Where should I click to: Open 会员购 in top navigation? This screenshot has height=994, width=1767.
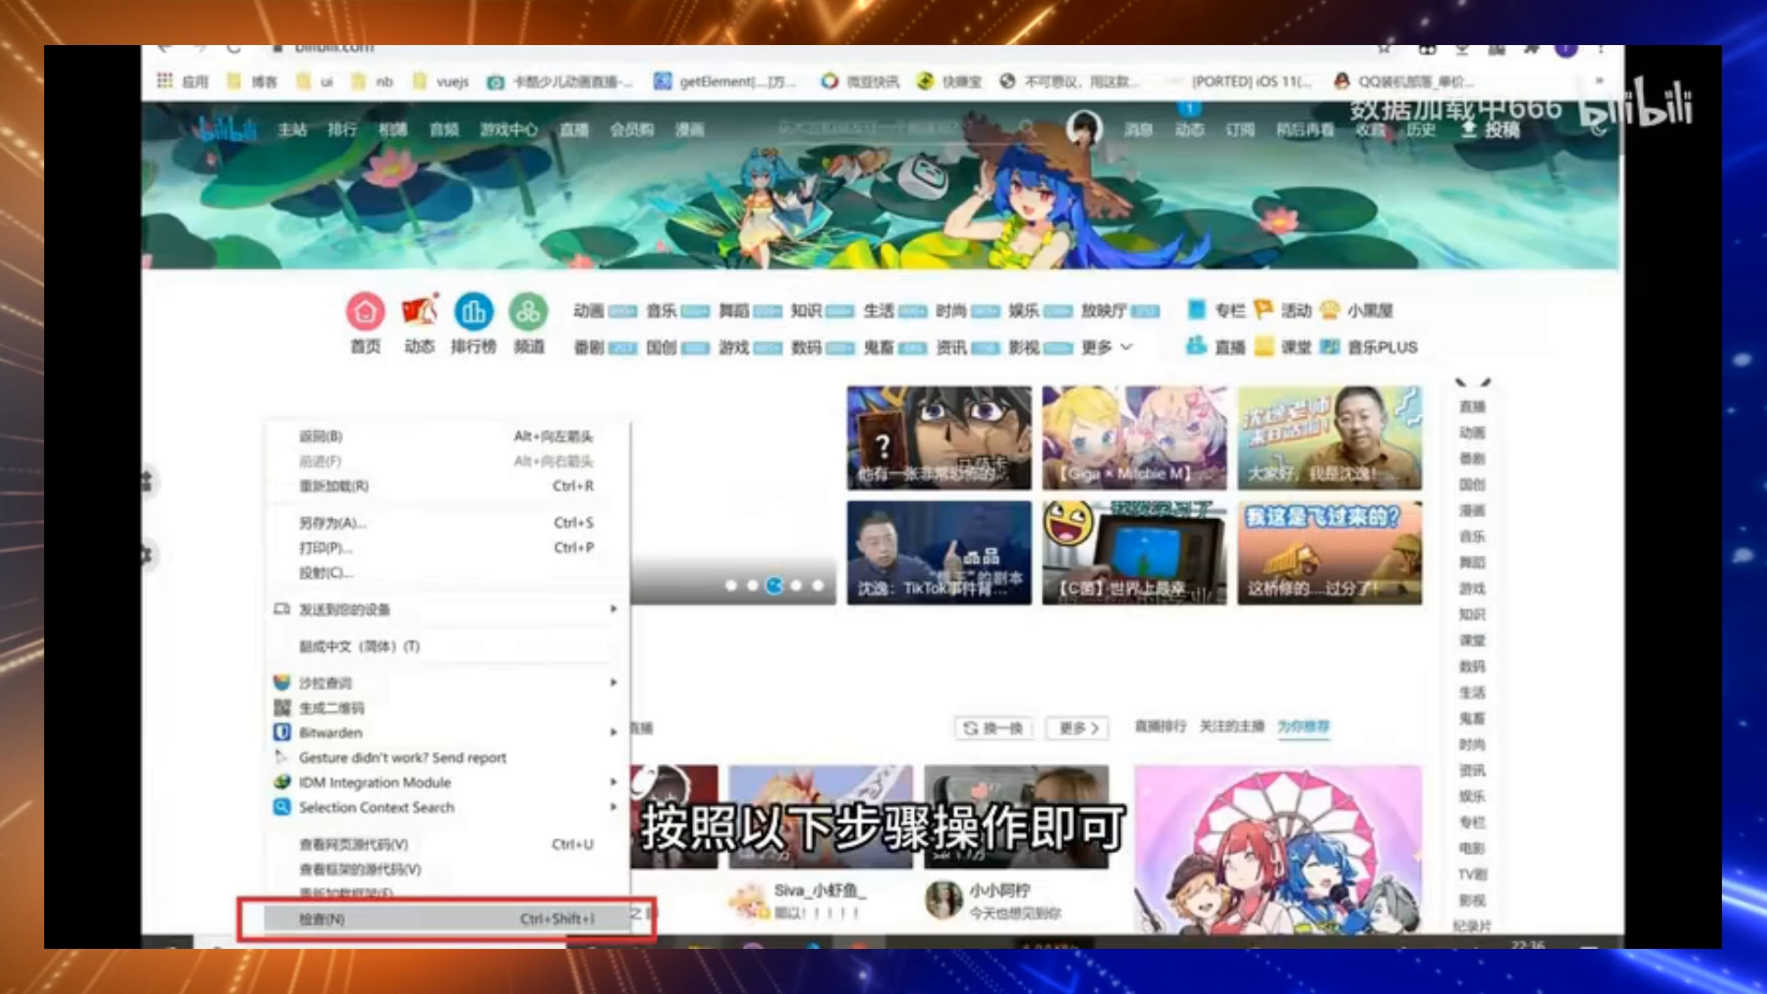click(x=631, y=130)
